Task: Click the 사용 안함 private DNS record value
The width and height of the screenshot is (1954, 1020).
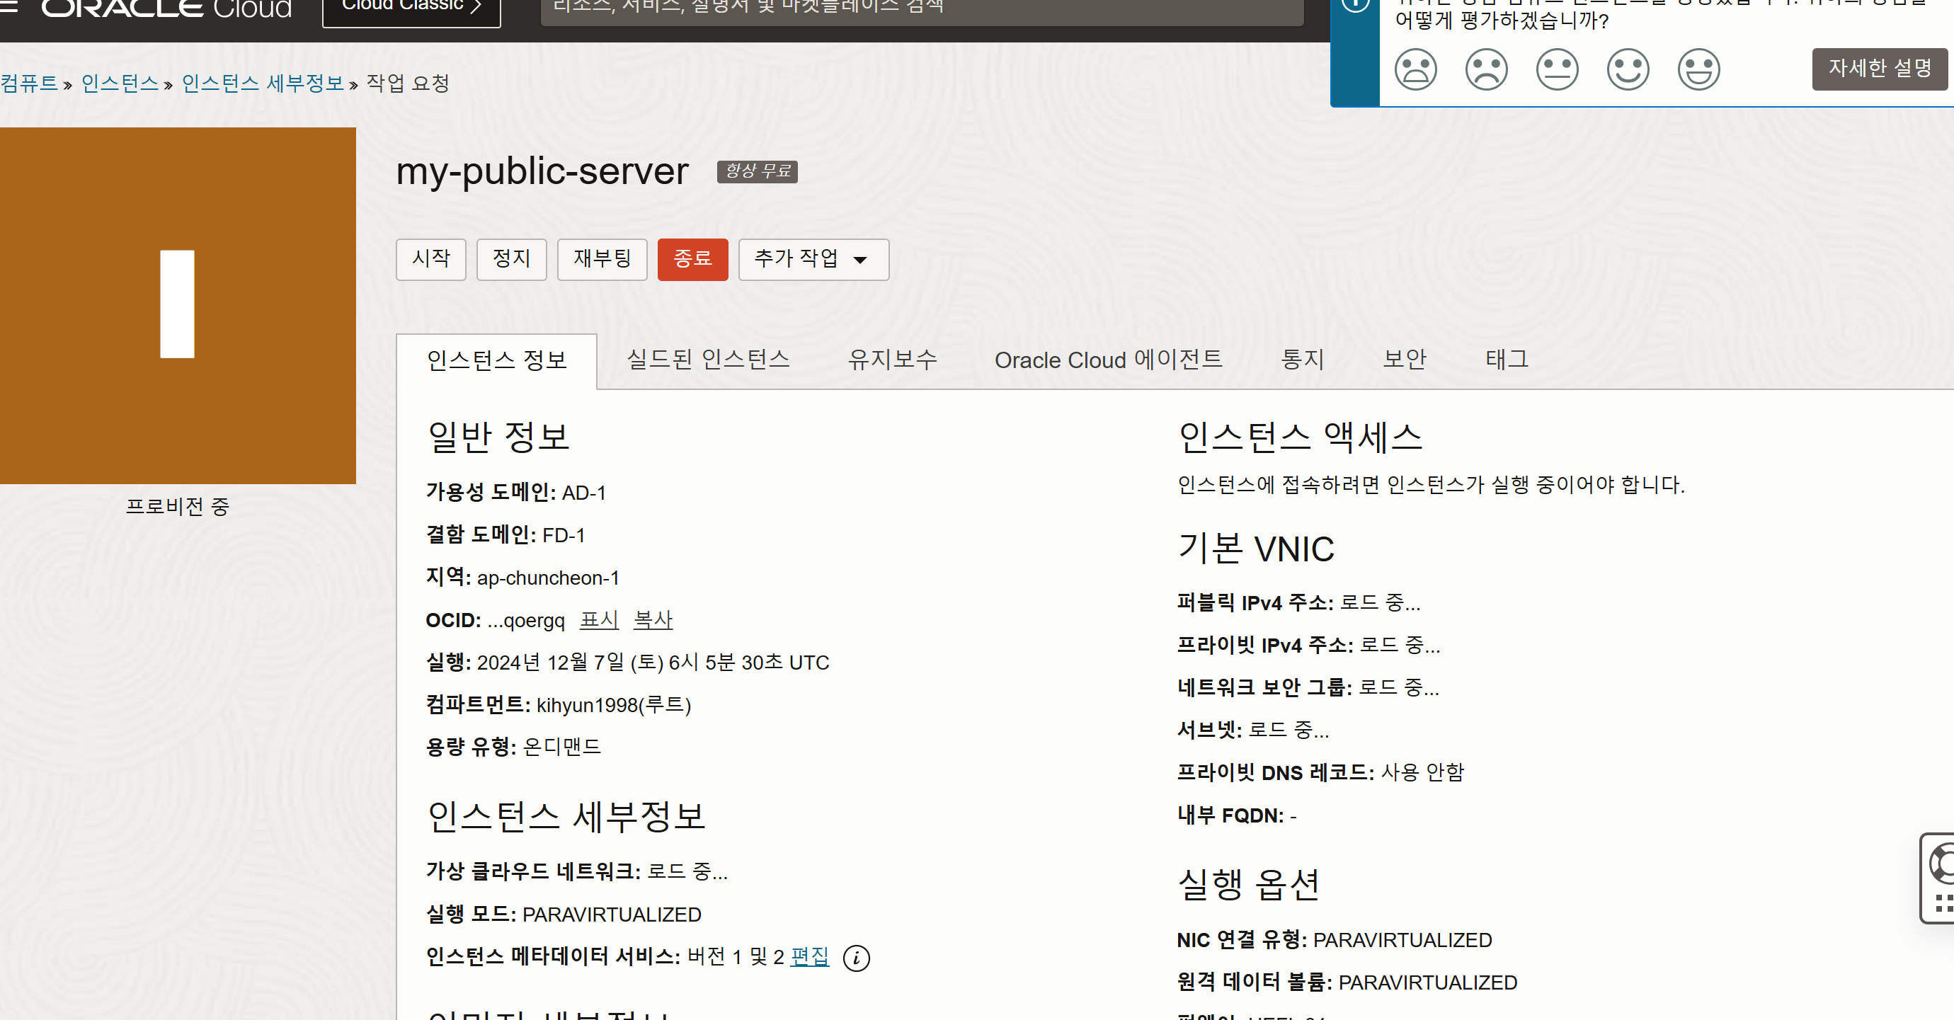Action: (1422, 773)
